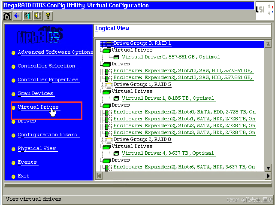The width and height of the screenshot is (275, 205).
Task: Click the Slot:6 drive icon
Action: 107,168
